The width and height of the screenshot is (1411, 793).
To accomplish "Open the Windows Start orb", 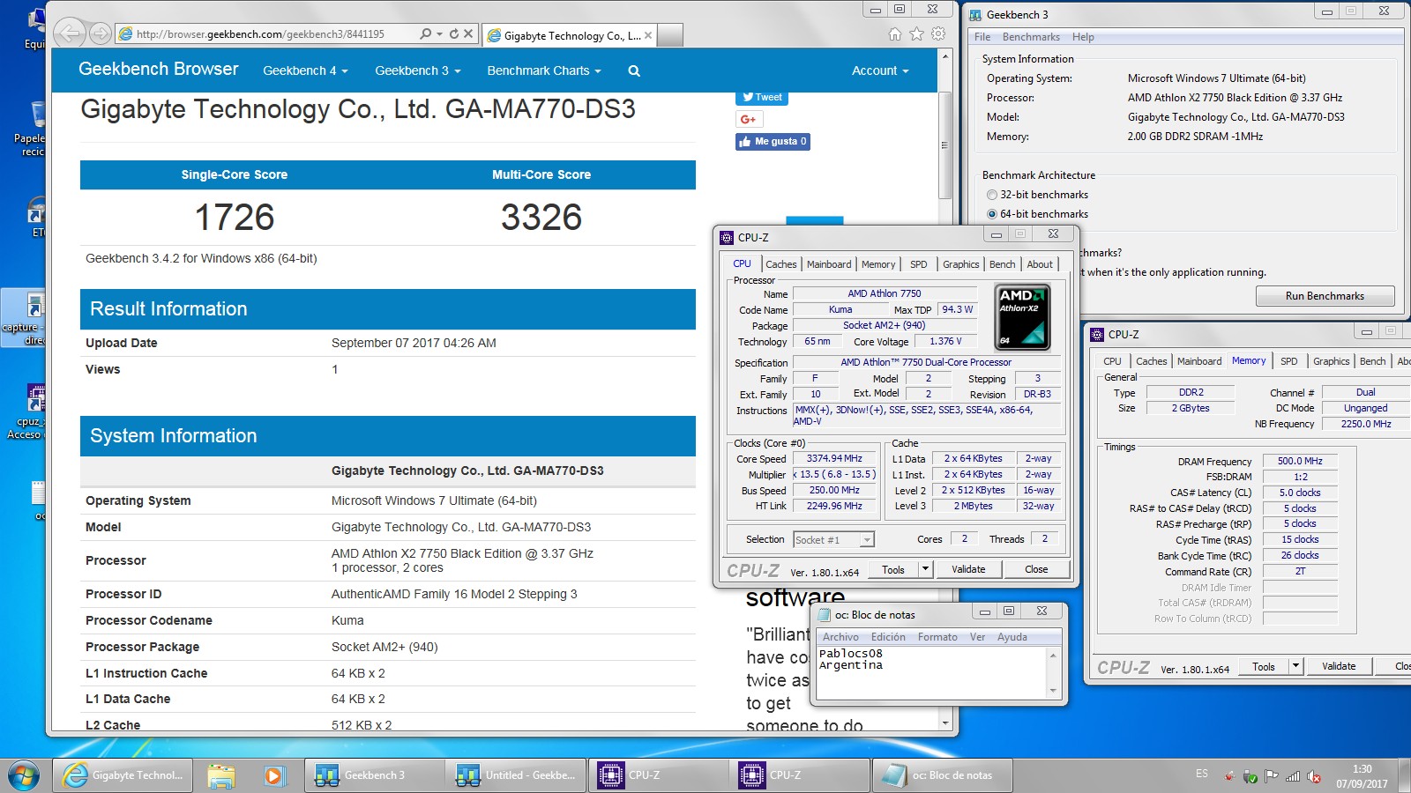I will coord(23,775).
